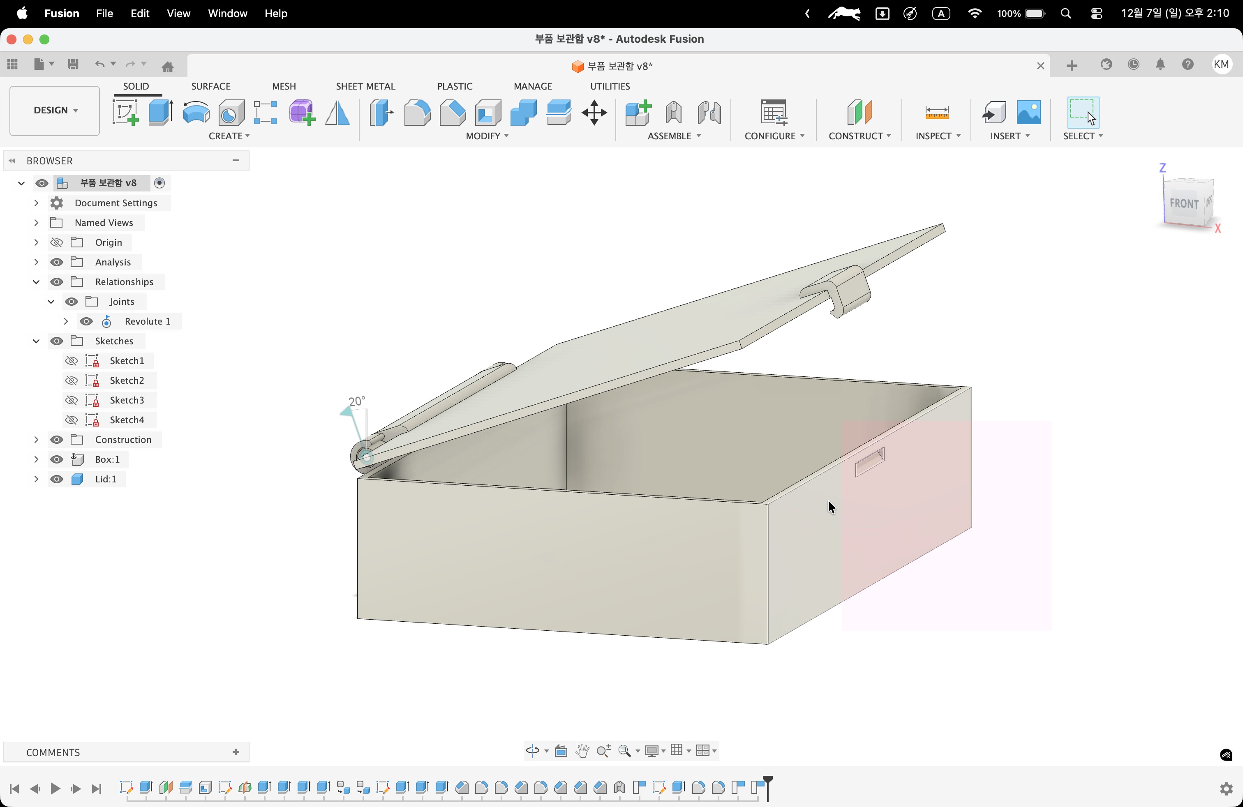Screen dimensions: 1243x807
Task: Click the Insert Canvas image icon
Action: point(1029,112)
